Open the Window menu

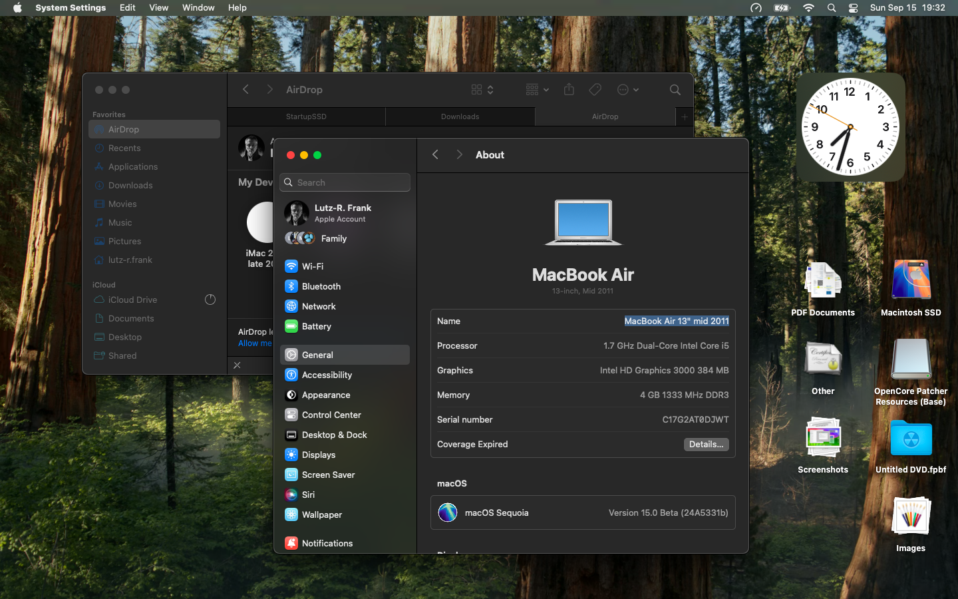click(198, 8)
